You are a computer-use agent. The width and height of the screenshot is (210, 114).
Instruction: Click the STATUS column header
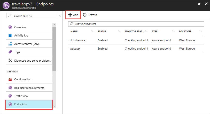(102, 31)
